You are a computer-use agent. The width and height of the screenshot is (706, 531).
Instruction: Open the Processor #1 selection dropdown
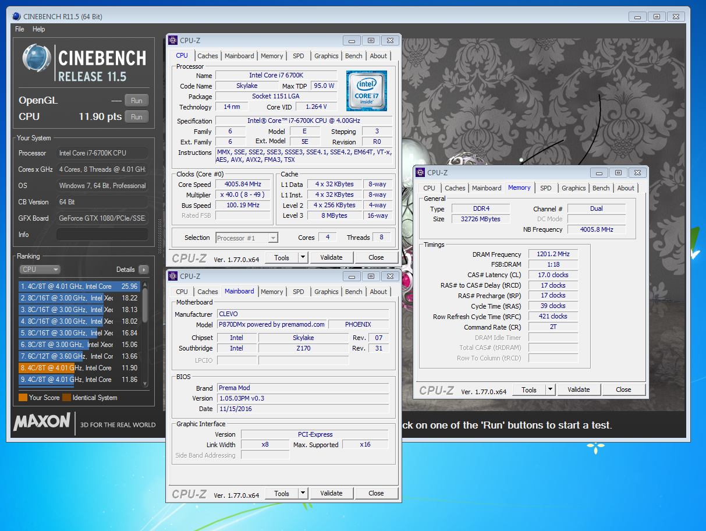pos(247,238)
